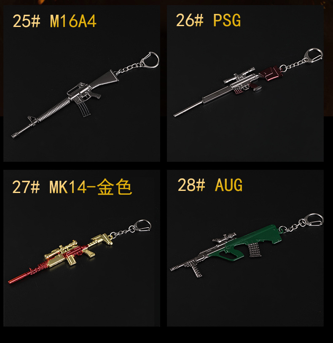
Task: Click the PSG keychain clasp ring
Action: click(314, 56)
